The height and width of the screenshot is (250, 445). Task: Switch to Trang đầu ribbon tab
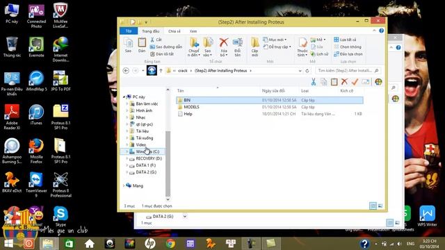(150, 31)
